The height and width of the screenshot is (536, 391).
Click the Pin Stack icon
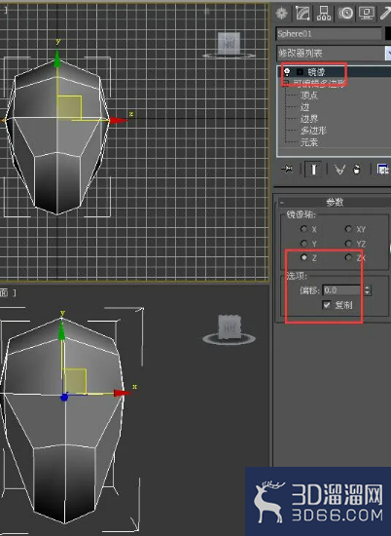pos(287,169)
